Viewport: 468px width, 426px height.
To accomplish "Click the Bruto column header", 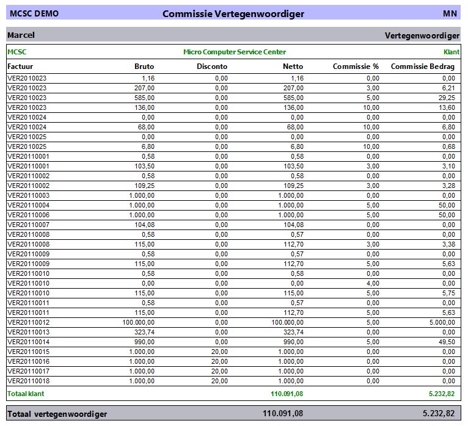I will click(x=144, y=66).
